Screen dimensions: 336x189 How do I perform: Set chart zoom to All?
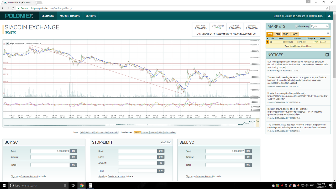click(116, 133)
